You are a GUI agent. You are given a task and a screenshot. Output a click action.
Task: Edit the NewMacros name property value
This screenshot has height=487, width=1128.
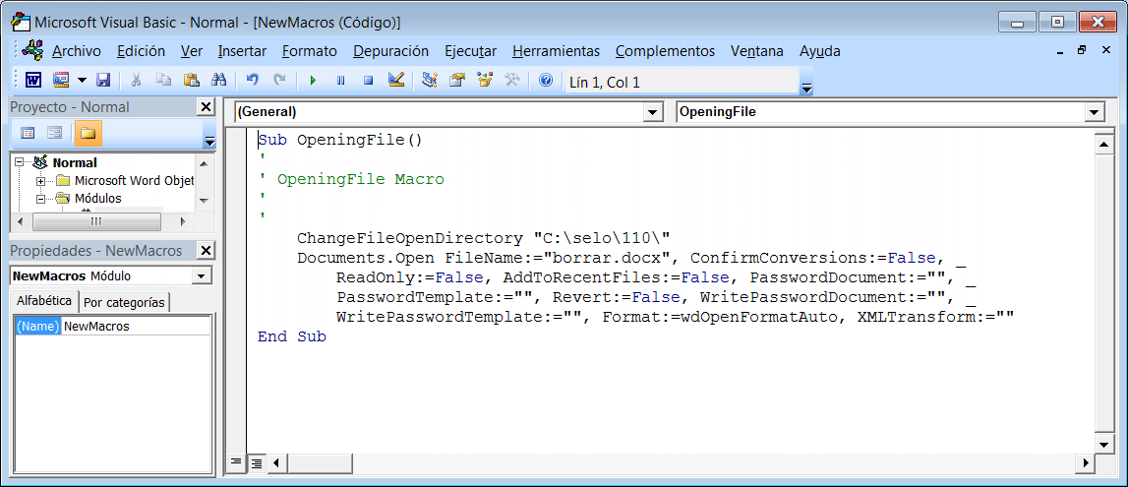coord(137,326)
